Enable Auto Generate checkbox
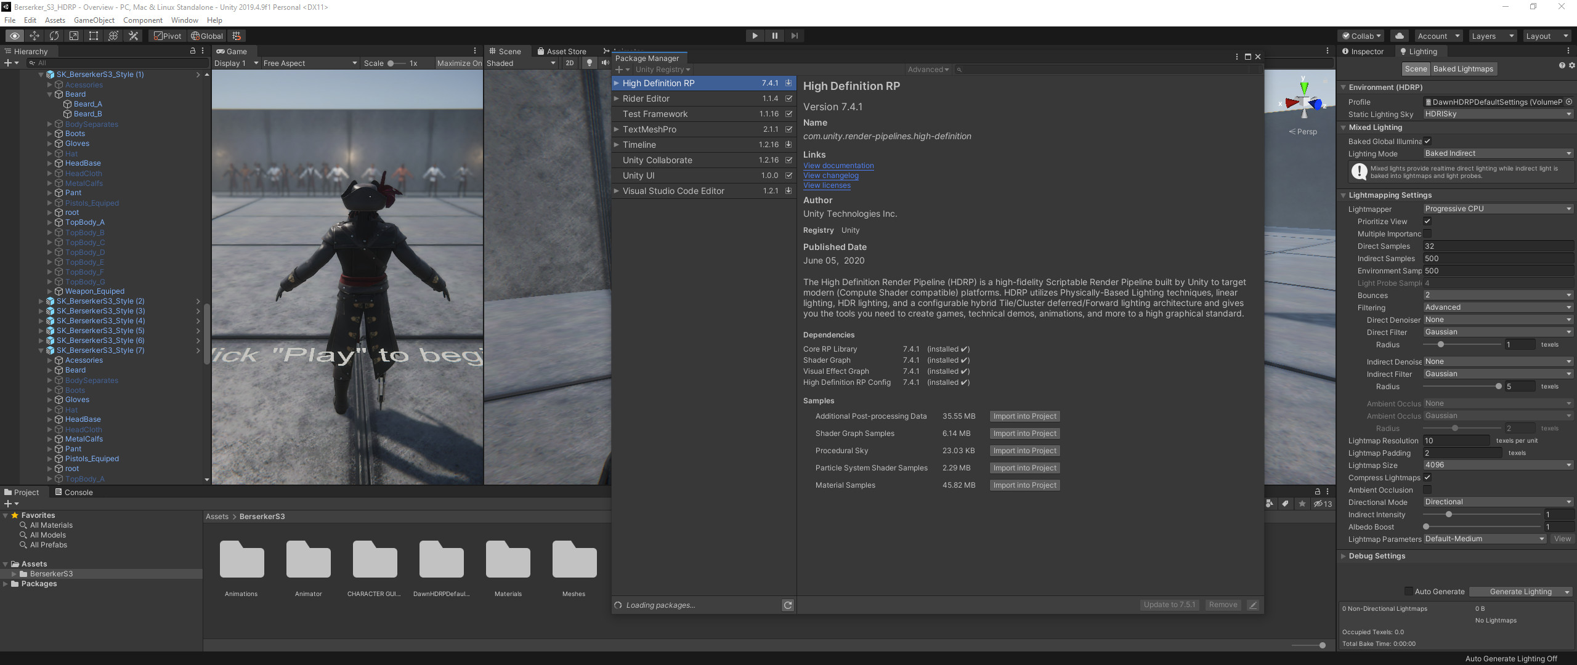Viewport: 1577px width, 665px height. click(x=1408, y=591)
